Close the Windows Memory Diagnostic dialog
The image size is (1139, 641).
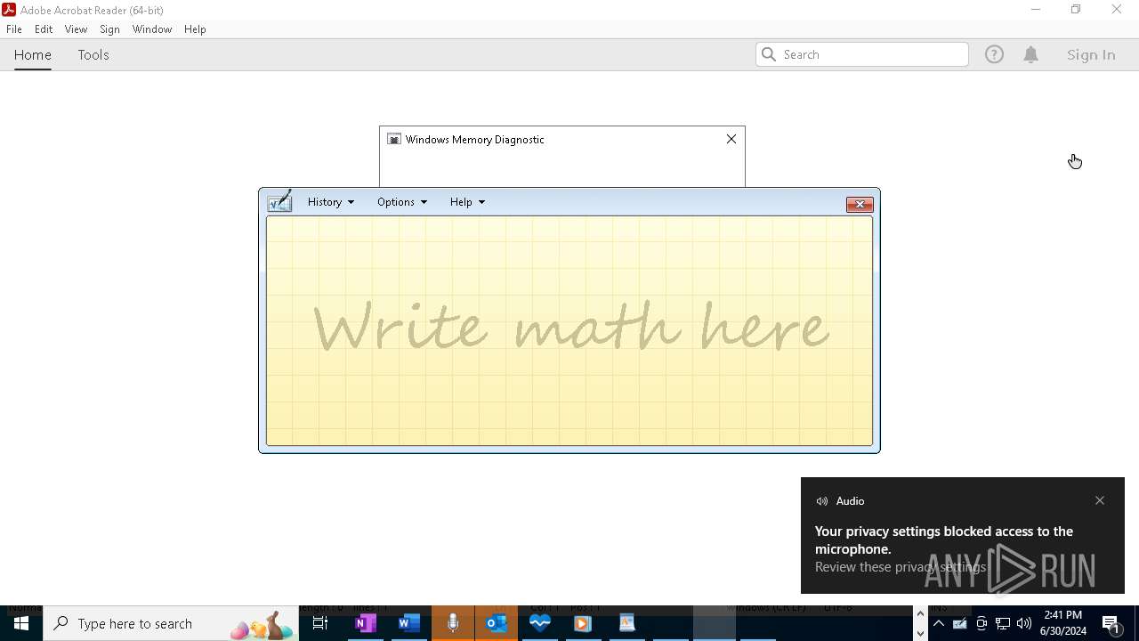731,139
